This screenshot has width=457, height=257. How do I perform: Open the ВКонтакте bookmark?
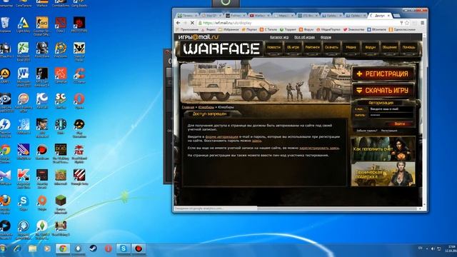coord(376,29)
